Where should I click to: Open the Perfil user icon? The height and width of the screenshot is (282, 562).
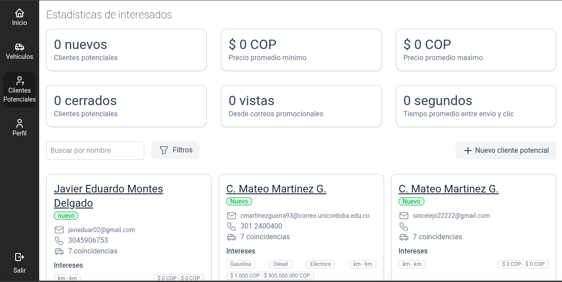[x=20, y=123]
